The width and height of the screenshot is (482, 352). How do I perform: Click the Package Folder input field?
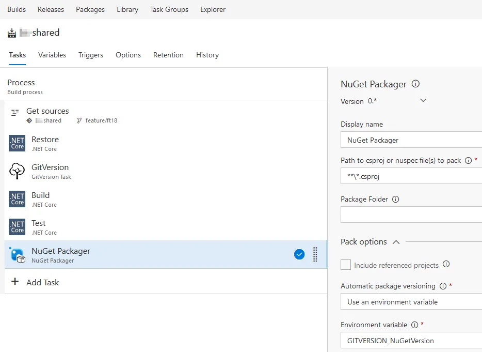(x=411, y=215)
